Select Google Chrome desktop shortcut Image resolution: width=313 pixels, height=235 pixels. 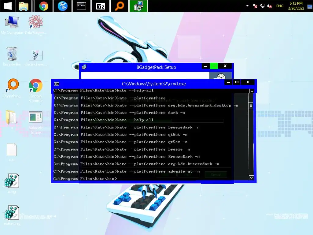tap(35, 90)
